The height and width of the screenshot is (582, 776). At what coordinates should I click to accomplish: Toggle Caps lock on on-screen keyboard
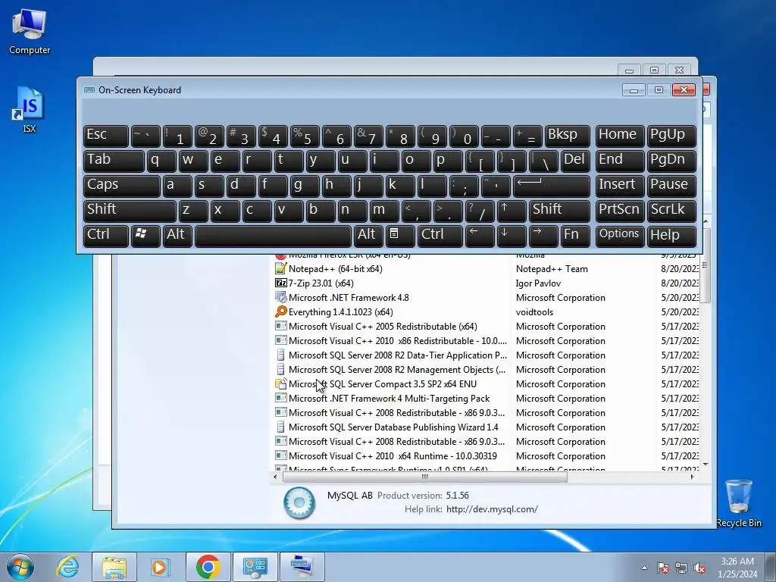(122, 186)
